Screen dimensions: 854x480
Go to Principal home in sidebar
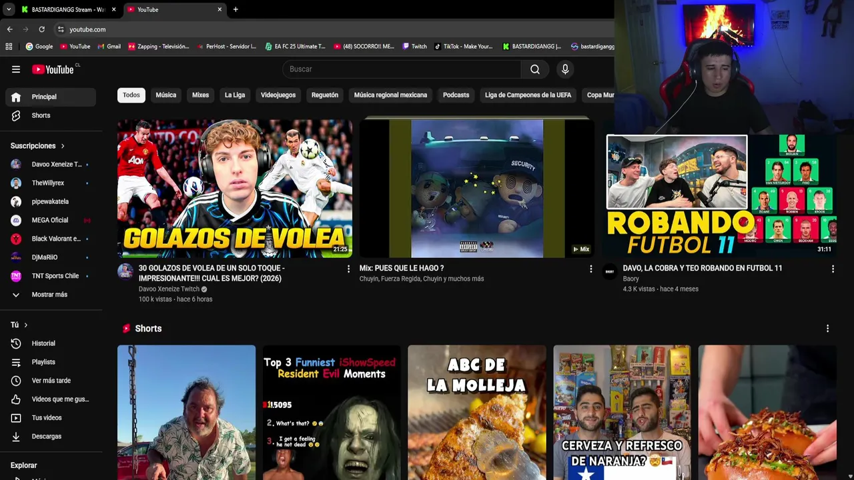(x=51, y=97)
